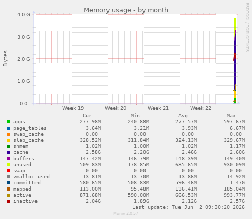This screenshot has height=219, width=252.
Task: Click the 'vmalloc_used' legend label
Action: click(31, 177)
